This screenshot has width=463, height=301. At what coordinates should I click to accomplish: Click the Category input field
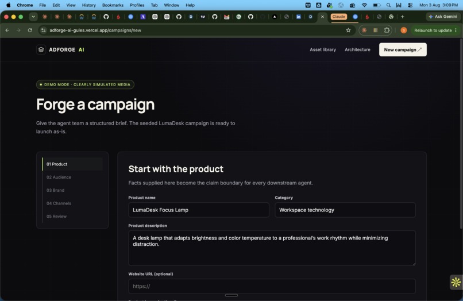345,210
